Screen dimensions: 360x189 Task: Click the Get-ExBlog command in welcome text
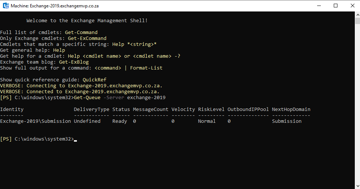pyautogui.click(x=74, y=62)
